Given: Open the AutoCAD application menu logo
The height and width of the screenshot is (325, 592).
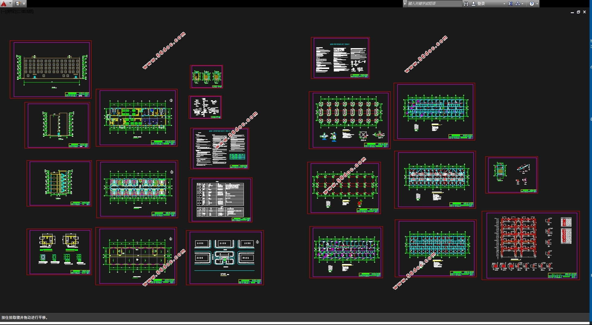Looking at the screenshot, I should point(4,4).
